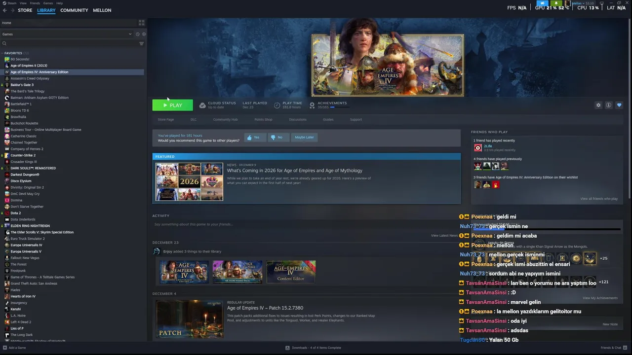Go back with the back arrow
632x355 pixels.
5,10
